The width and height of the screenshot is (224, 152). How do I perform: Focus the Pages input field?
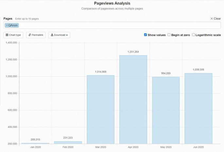click(x=112, y=25)
